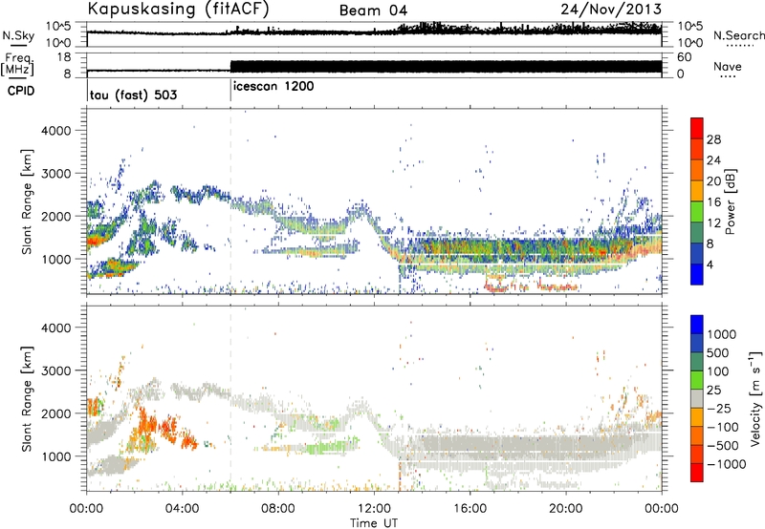Click the 'Kapuskasing (fitACF)' title text
This screenshot has width=765, height=529.
coord(178,9)
